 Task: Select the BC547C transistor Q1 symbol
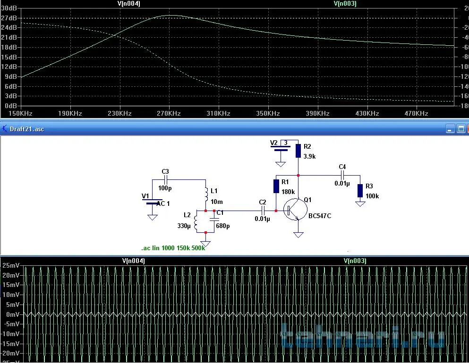click(295, 210)
